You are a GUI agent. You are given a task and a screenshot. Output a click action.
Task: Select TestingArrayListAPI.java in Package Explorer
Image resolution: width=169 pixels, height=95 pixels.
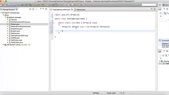coord(19,36)
